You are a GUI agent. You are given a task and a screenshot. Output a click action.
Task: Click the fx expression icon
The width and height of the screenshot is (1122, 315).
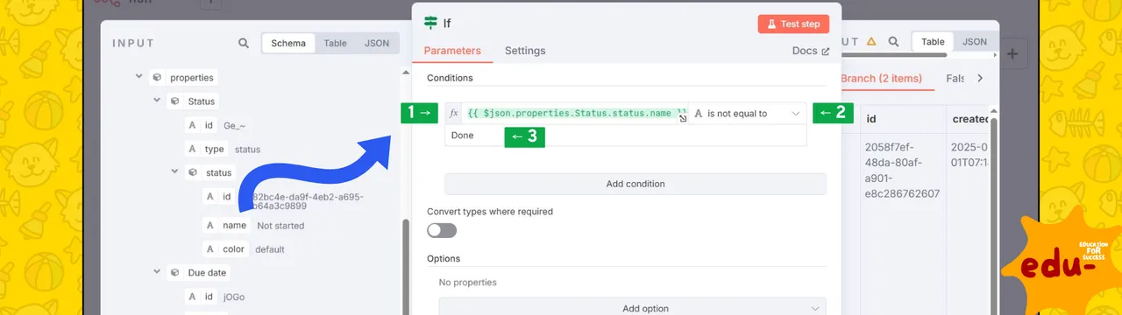tap(454, 114)
